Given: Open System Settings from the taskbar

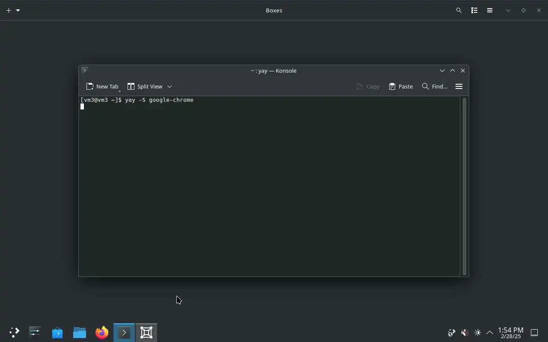Looking at the screenshot, I should pyautogui.click(x=35, y=332).
